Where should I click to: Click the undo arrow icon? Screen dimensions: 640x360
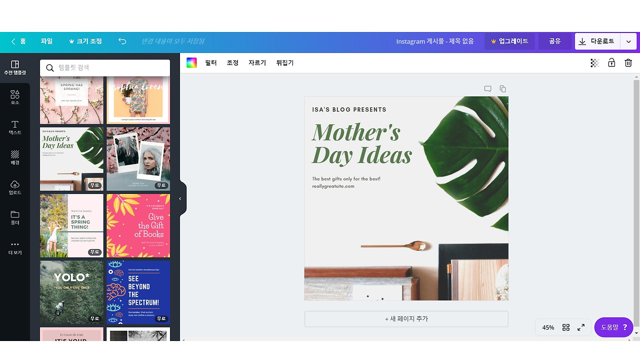[x=122, y=41]
